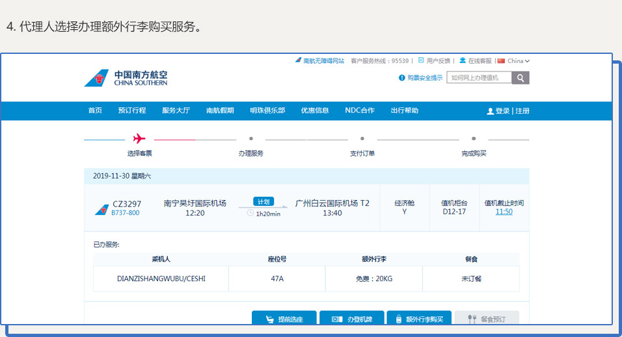
Task: Click the 如何网上办理值机 search field
Action: (x=479, y=78)
